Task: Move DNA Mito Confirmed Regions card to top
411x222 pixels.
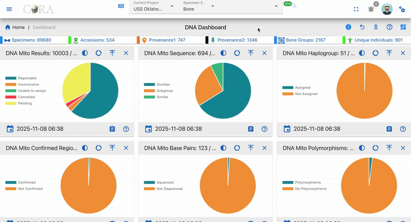Action: (112, 148)
